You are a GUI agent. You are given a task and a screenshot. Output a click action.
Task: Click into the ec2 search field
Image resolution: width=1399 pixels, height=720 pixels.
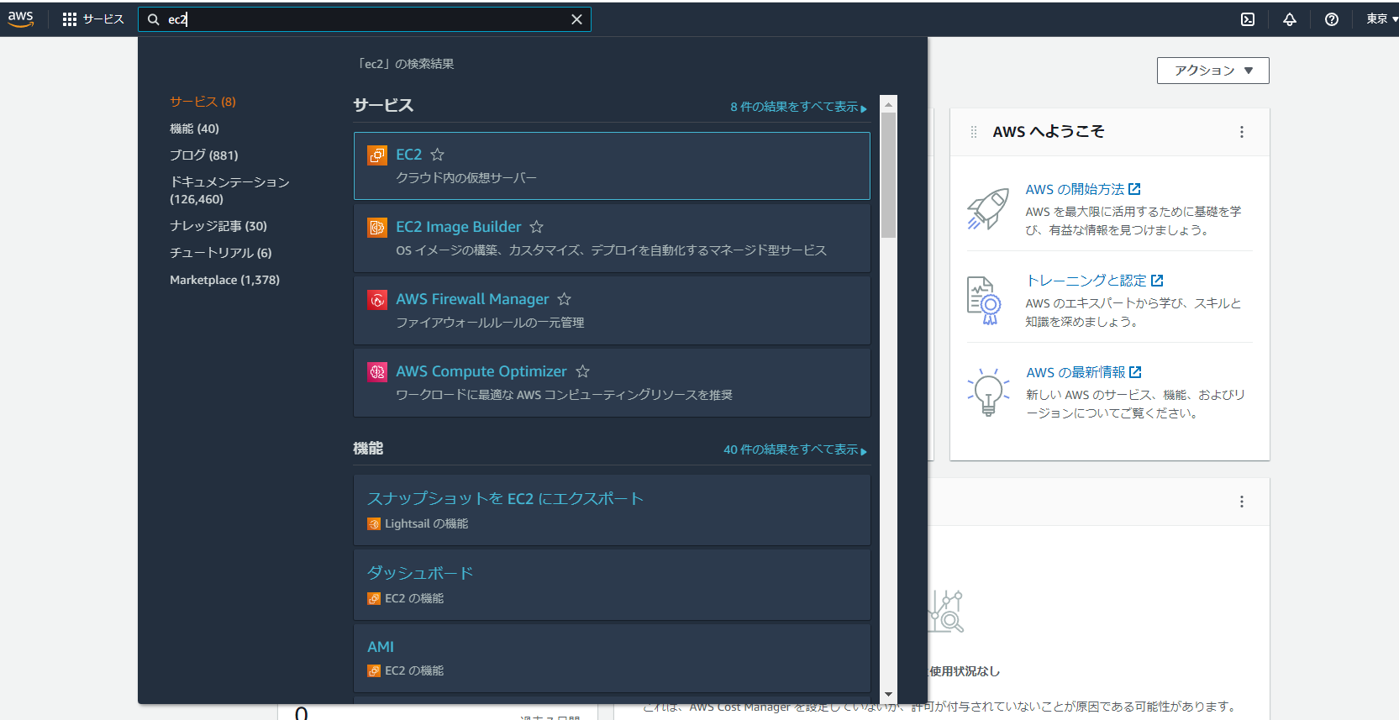pos(364,19)
